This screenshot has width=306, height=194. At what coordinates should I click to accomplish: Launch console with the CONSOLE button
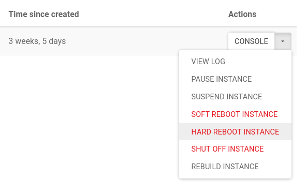coord(251,41)
